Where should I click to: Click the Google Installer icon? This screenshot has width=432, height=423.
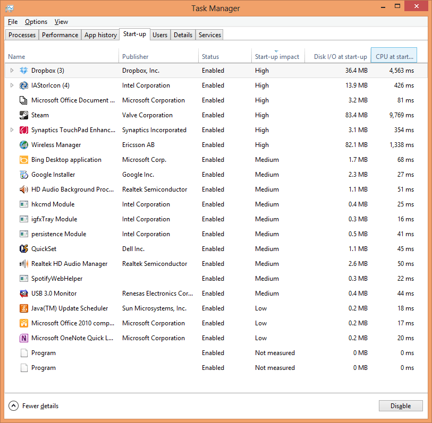pyautogui.click(x=24, y=175)
